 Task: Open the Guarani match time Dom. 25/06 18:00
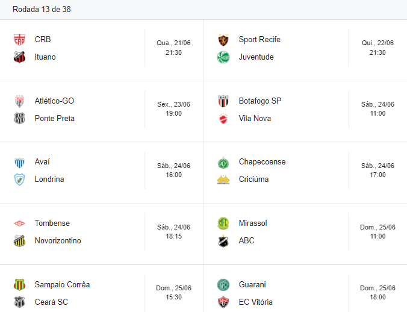click(x=377, y=293)
